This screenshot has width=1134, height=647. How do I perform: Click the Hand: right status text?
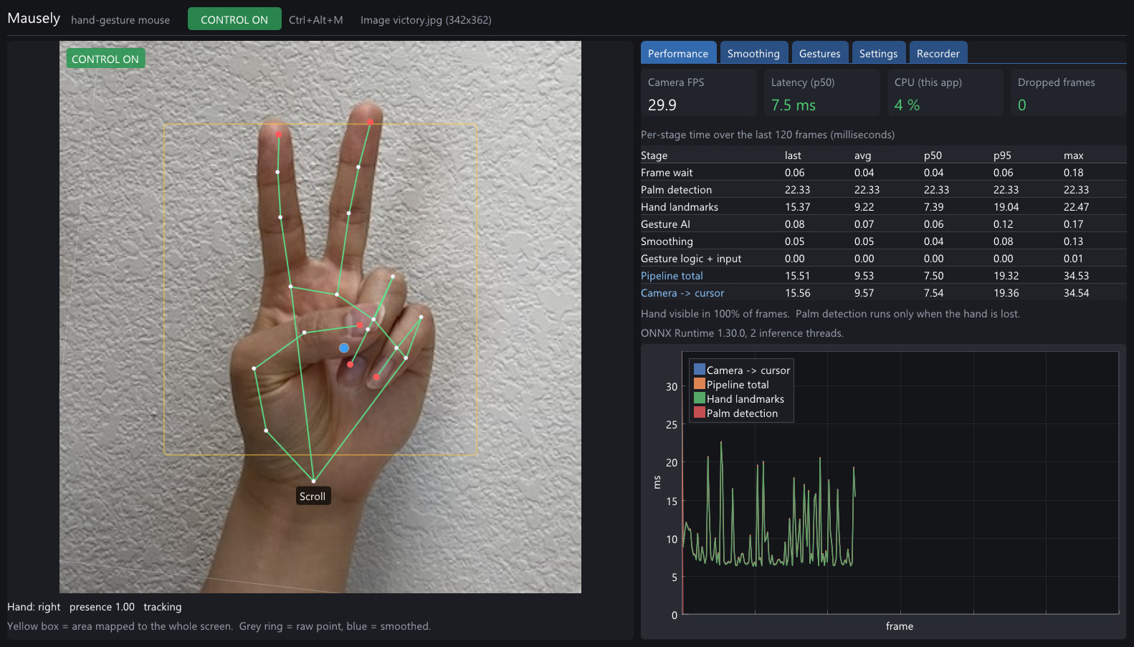pyautogui.click(x=34, y=607)
